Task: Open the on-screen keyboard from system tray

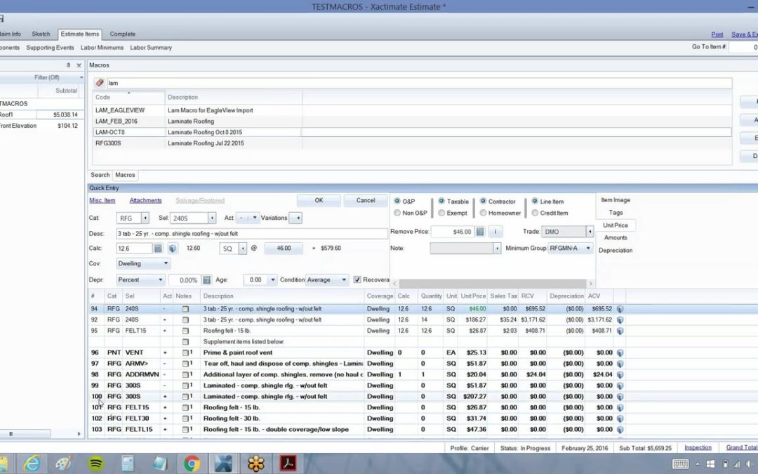Action: 681,464
